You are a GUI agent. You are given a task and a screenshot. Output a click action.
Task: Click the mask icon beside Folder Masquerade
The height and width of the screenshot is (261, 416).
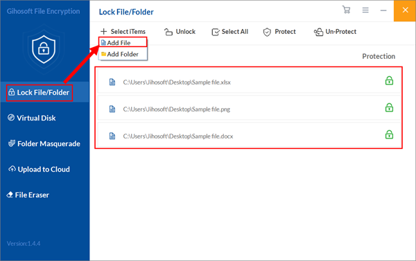click(x=12, y=143)
